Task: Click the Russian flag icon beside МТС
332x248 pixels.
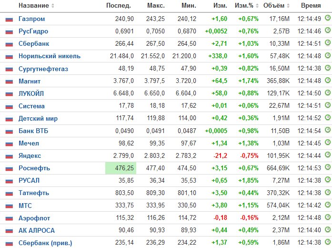Action: [9, 206]
